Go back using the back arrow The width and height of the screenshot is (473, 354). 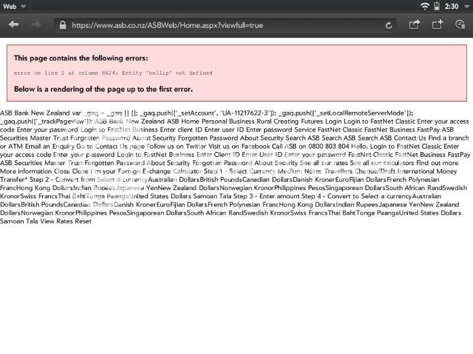[14, 24]
